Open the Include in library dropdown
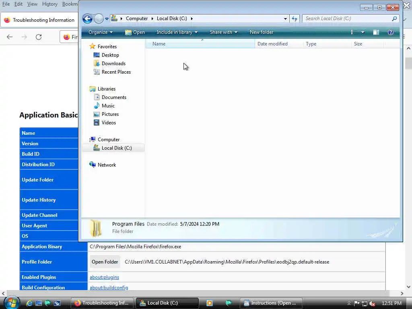Screen dimensions: 412x309 point(177,32)
